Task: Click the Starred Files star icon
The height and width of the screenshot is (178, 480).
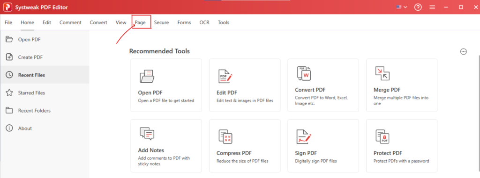Action: pos(9,93)
